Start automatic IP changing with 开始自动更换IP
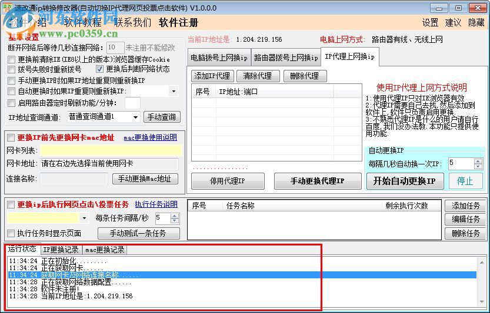This screenshot has width=490, height=313. click(405, 181)
